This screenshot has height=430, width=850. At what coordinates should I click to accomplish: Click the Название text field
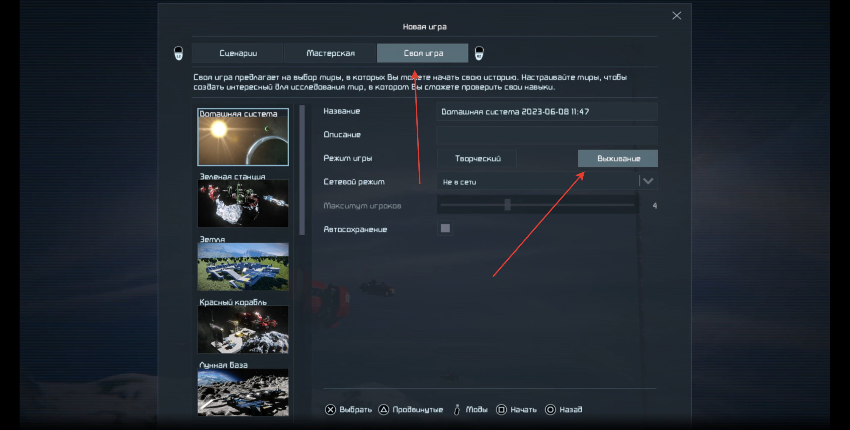pyautogui.click(x=547, y=112)
